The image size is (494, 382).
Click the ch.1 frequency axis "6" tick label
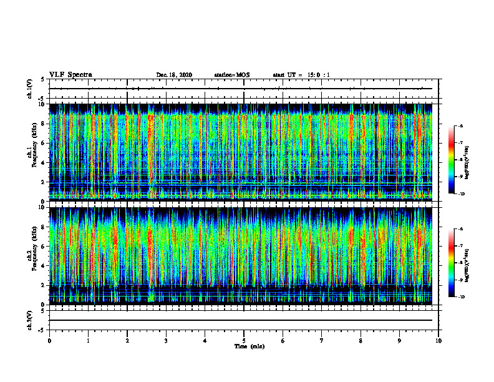44,144
